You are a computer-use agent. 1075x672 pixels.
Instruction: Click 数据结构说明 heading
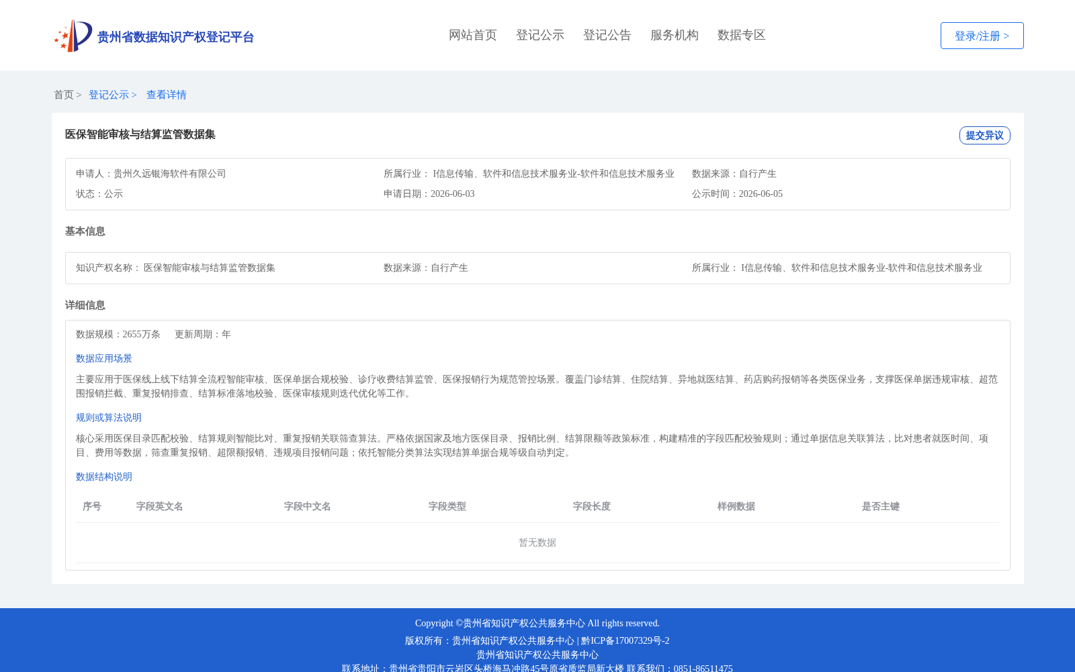tap(104, 476)
